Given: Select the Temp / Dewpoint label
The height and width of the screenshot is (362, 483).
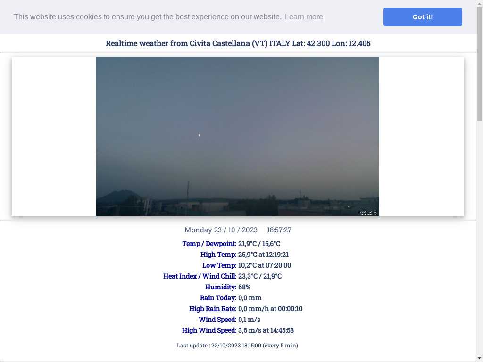Looking at the screenshot, I should click(209, 244).
